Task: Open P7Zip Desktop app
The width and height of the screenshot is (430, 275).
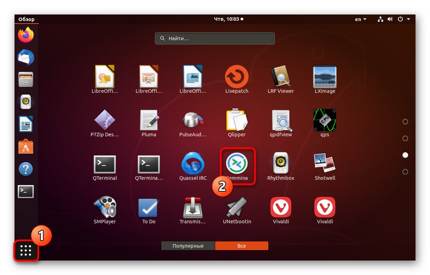Action: (x=105, y=123)
